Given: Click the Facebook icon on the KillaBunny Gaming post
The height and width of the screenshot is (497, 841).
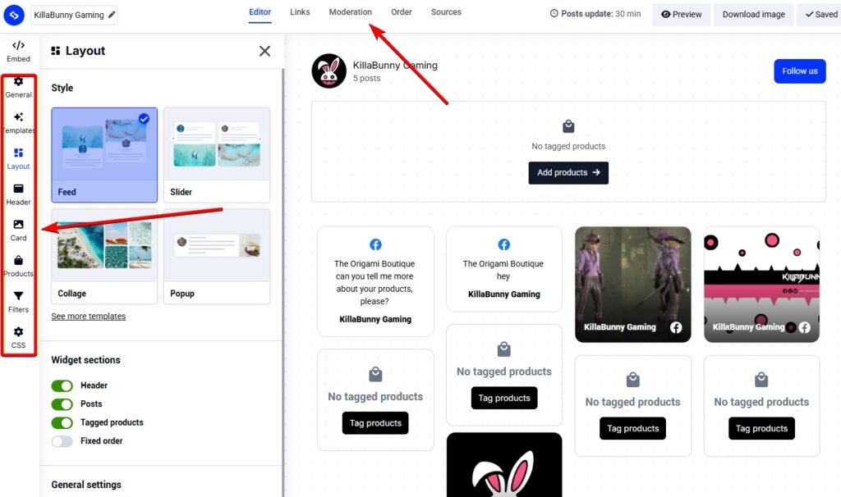Looking at the screenshot, I should point(676,326).
